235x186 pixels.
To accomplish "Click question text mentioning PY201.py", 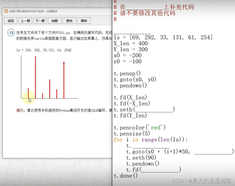I will (x=64, y=33).
